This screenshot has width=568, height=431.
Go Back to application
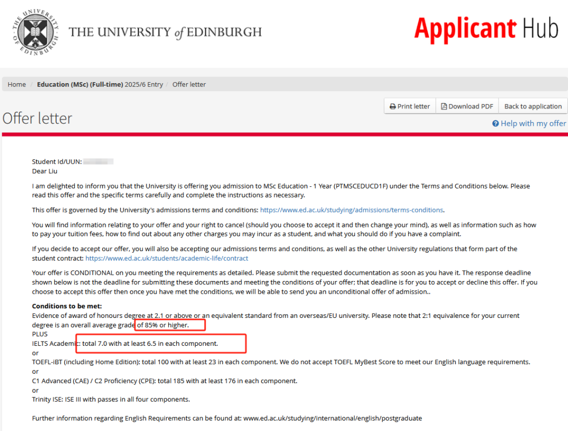533,106
